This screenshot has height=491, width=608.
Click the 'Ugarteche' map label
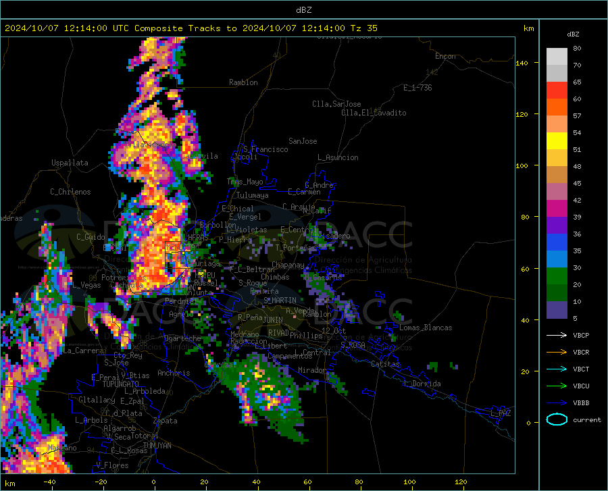point(182,338)
